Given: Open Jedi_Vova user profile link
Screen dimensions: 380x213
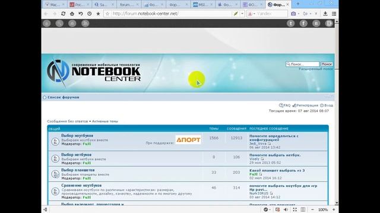Looking at the screenshot, I should coord(258,144).
